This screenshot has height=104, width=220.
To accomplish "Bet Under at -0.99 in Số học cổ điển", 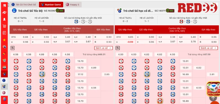I will click(125, 42).
